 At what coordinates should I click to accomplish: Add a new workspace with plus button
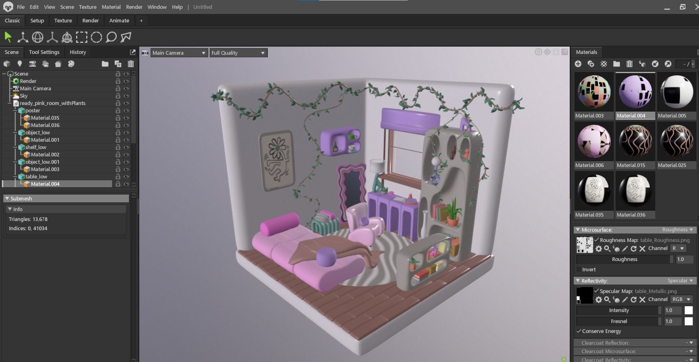tap(141, 21)
